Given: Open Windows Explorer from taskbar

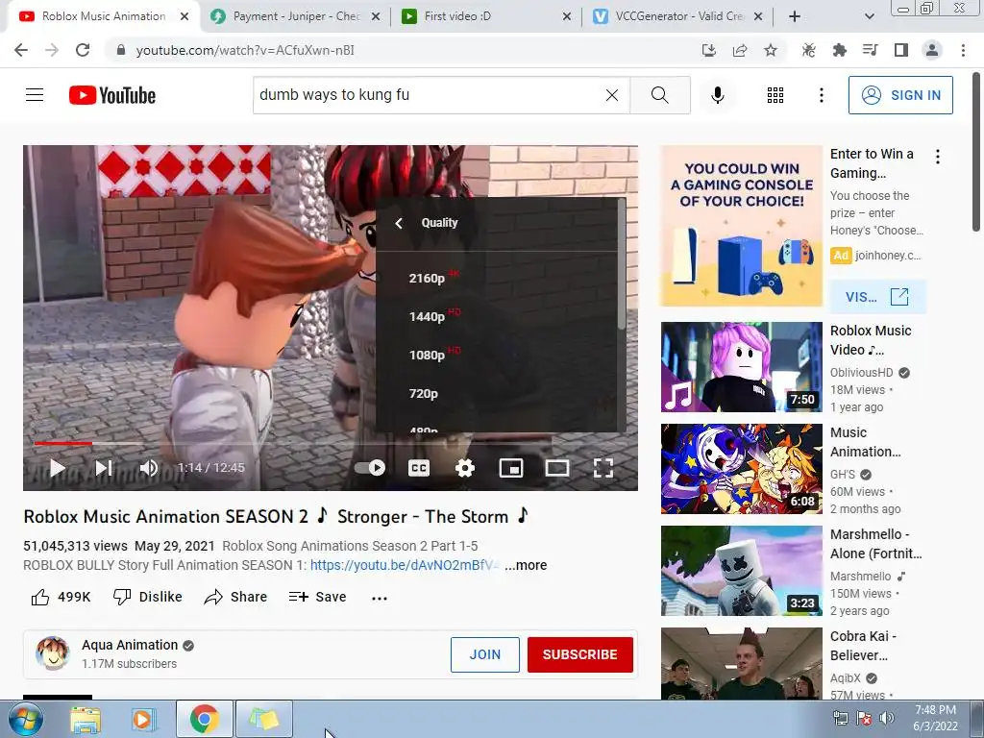Looking at the screenshot, I should (x=86, y=719).
